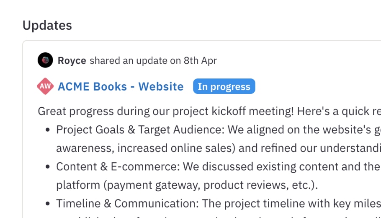Click the 'platform (payment gateway, product reviews' line
This screenshot has height=218, width=381.
187,185
